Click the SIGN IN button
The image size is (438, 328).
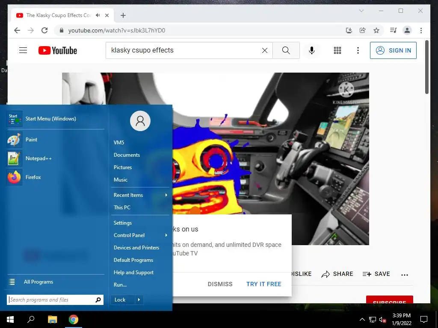pos(393,50)
